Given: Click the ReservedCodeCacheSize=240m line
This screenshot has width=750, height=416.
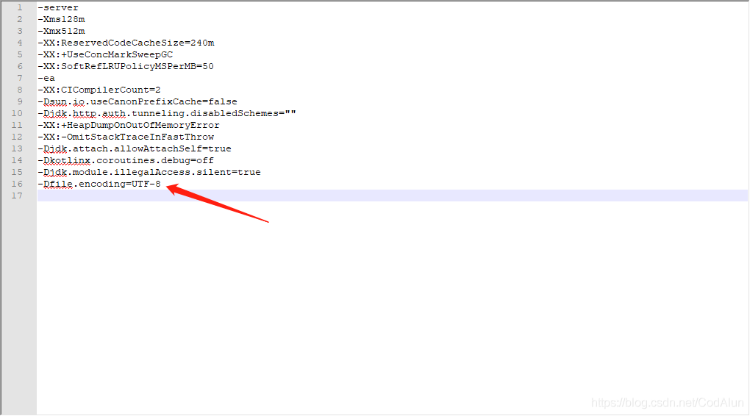Looking at the screenshot, I should [x=126, y=43].
